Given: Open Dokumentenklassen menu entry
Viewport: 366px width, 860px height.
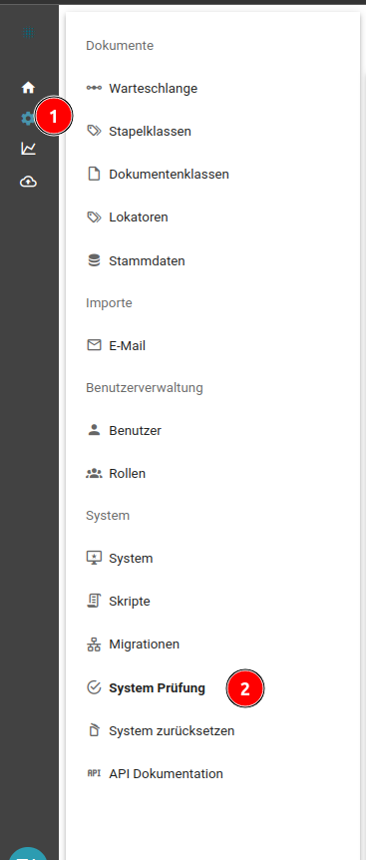Looking at the screenshot, I should tap(169, 175).
